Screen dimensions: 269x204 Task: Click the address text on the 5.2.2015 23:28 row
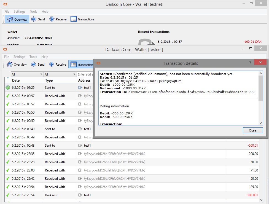coord(115,162)
